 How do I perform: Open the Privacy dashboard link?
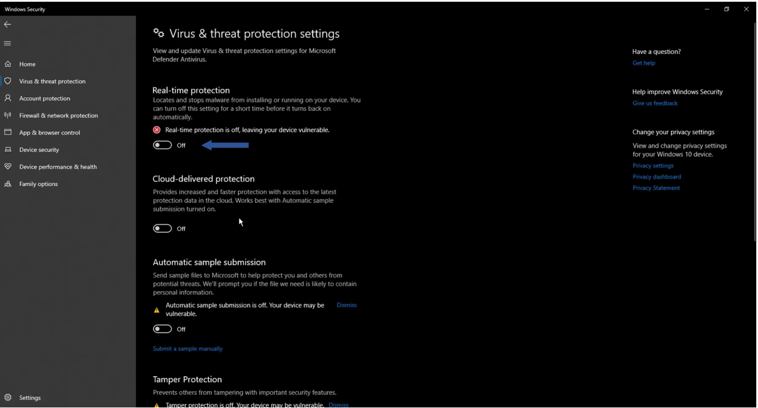pos(656,177)
